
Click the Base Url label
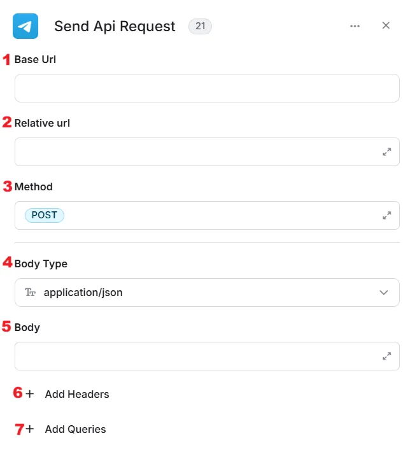pos(35,59)
